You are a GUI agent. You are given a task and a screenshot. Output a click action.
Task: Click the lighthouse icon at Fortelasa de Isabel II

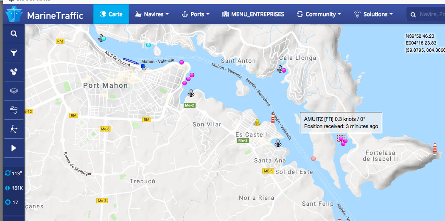pyautogui.click(x=434, y=148)
